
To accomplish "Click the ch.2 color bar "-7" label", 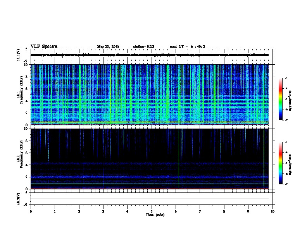I will (x=286, y=184).
